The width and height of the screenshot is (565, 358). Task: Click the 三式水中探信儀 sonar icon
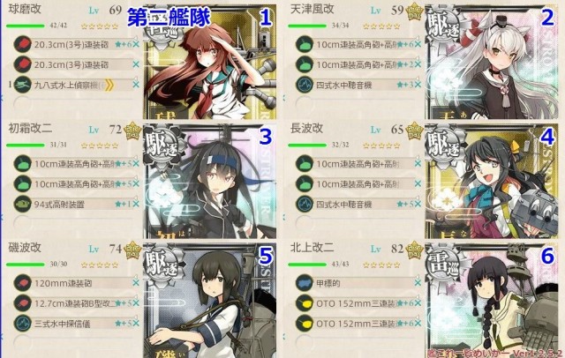[x=22, y=323]
